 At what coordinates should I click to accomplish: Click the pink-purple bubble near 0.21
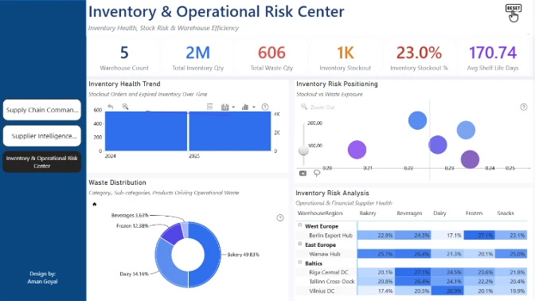357,150
